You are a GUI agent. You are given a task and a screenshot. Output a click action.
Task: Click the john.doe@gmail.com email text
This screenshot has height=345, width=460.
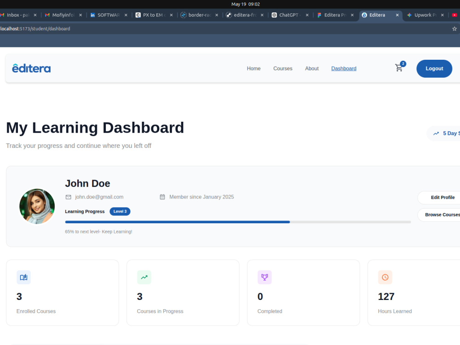[x=99, y=197]
